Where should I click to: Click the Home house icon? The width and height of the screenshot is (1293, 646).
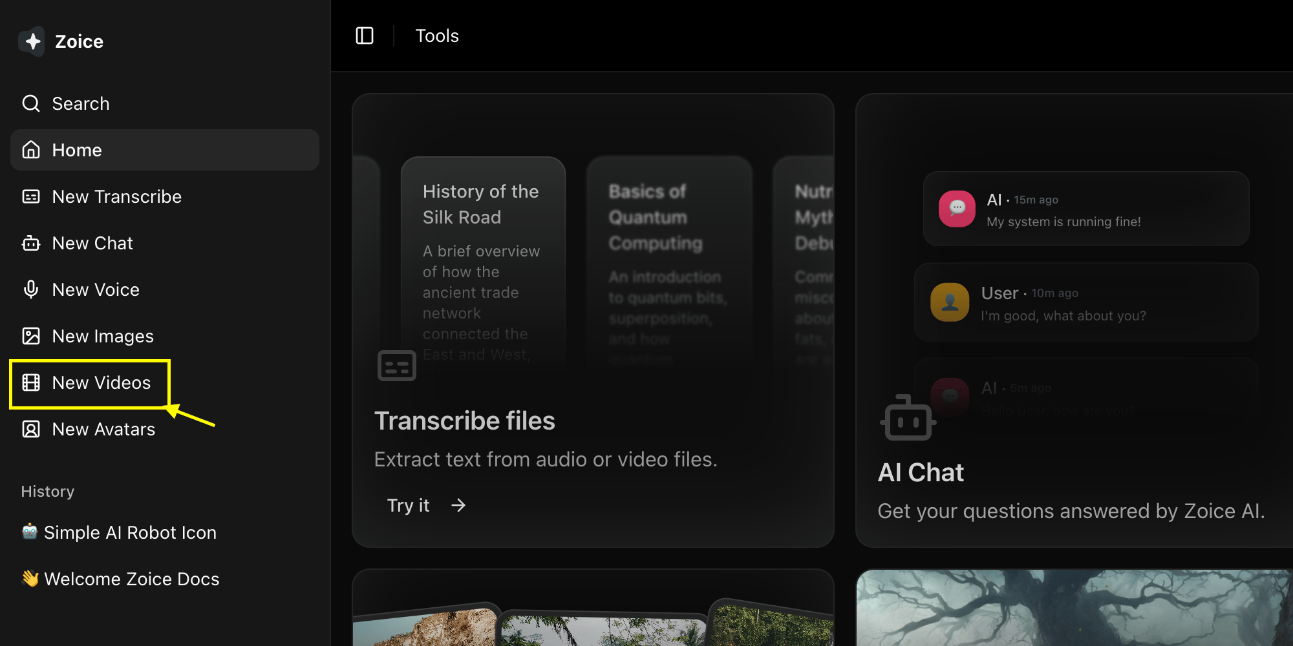pyautogui.click(x=31, y=150)
